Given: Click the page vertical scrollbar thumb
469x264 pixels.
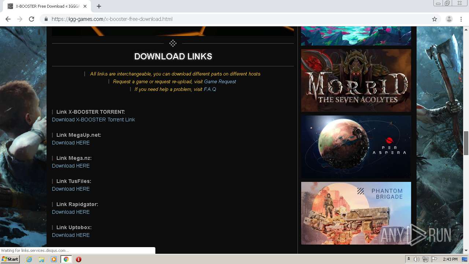Looking at the screenshot, I should point(466,143).
